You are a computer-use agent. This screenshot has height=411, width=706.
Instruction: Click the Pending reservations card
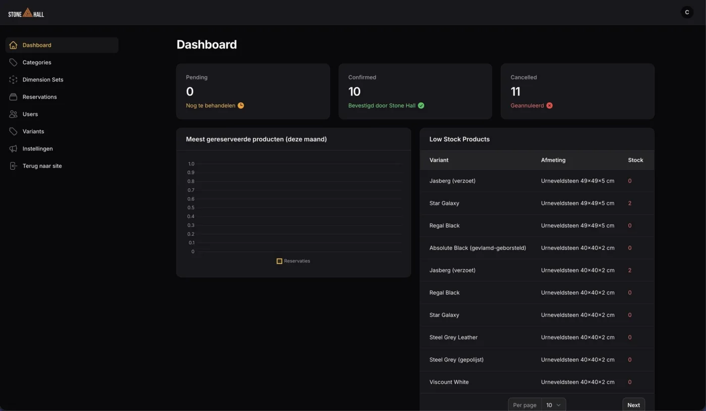coord(253,91)
